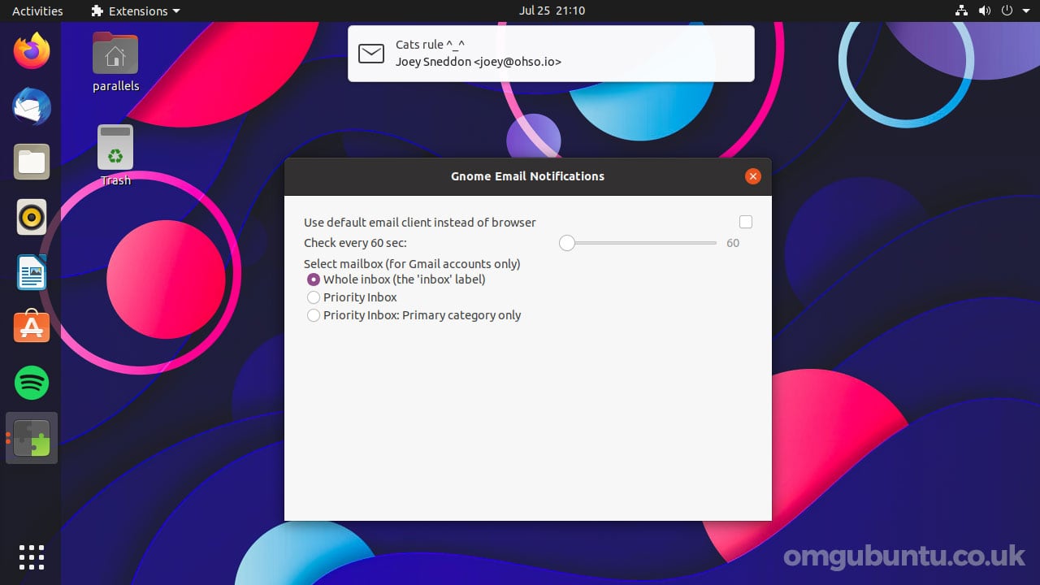This screenshot has height=585, width=1040.
Task: Open the clock and calendar menu
Action: point(552,11)
